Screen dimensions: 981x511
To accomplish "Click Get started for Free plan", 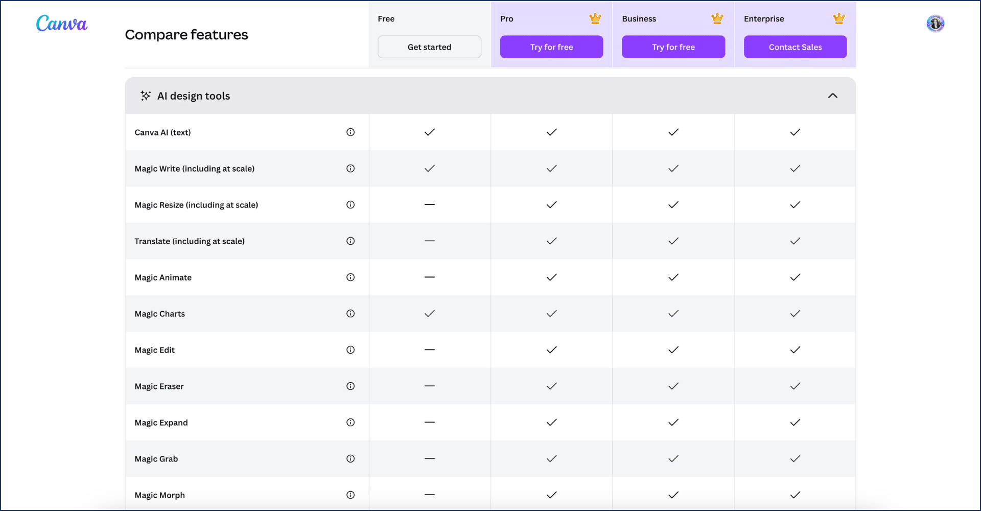I will click(x=429, y=47).
